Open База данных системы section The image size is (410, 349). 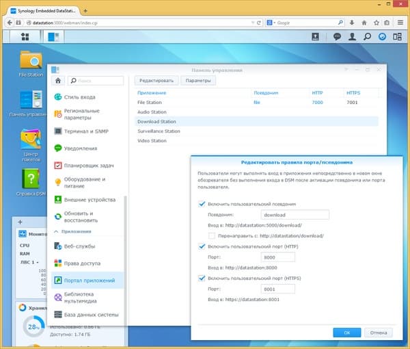tap(87, 314)
